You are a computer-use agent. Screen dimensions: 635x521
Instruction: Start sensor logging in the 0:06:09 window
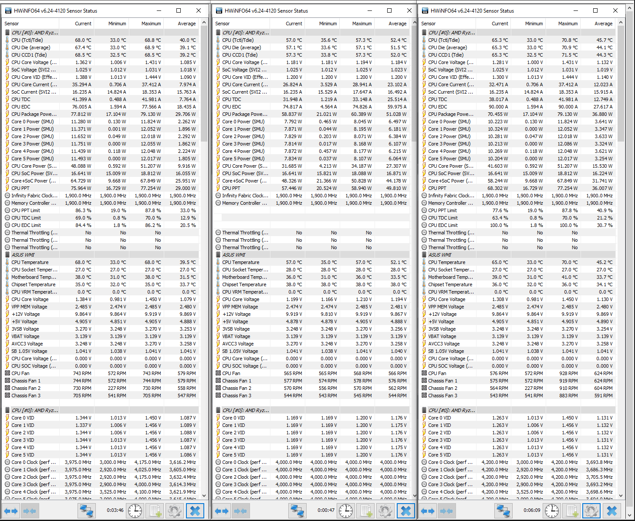pyautogui.click(x=571, y=511)
